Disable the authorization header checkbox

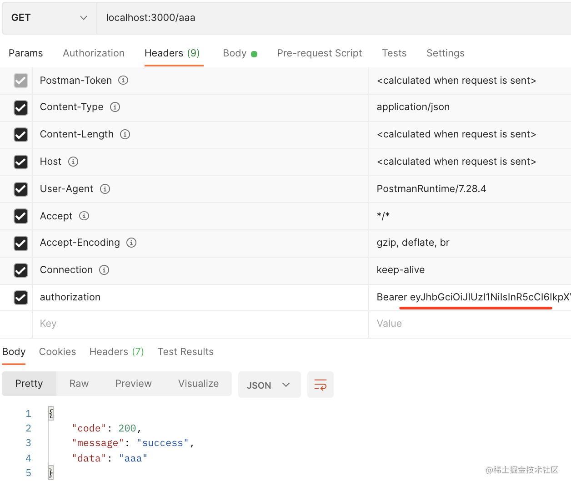coord(21,298)
